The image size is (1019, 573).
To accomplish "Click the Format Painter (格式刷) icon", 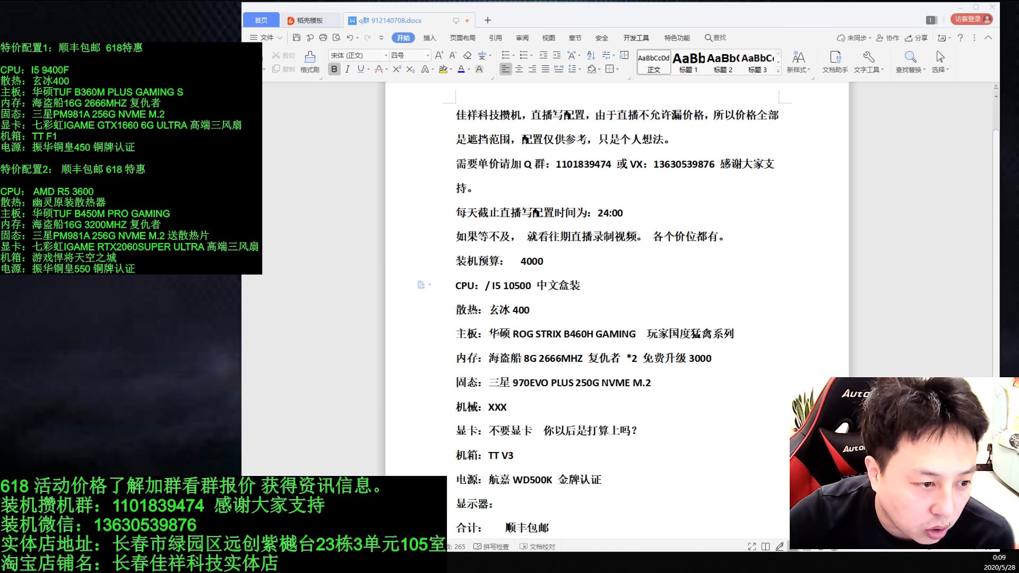I will 310,62.
